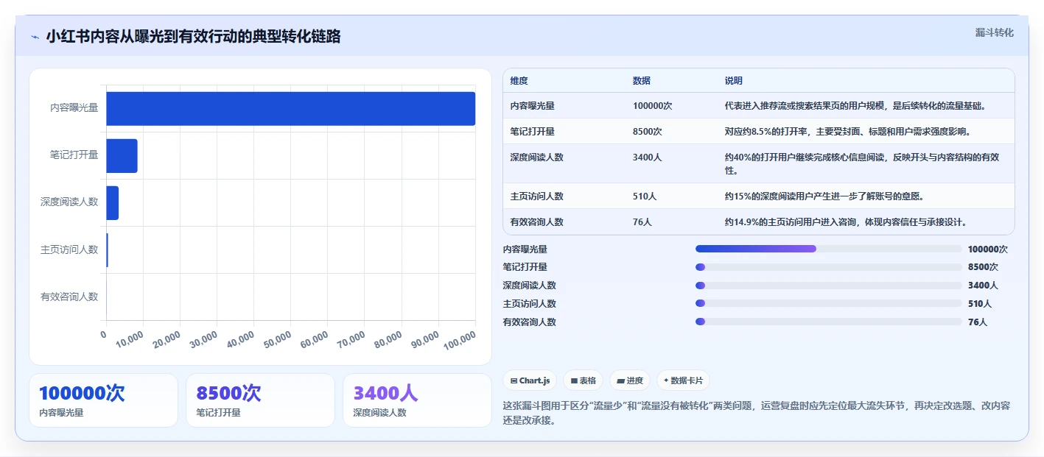The width and height of the screenshot is (1044, 457).
Task: Click the 主页访问人数 label on the chart axis
Action: (x=69, y=249)
